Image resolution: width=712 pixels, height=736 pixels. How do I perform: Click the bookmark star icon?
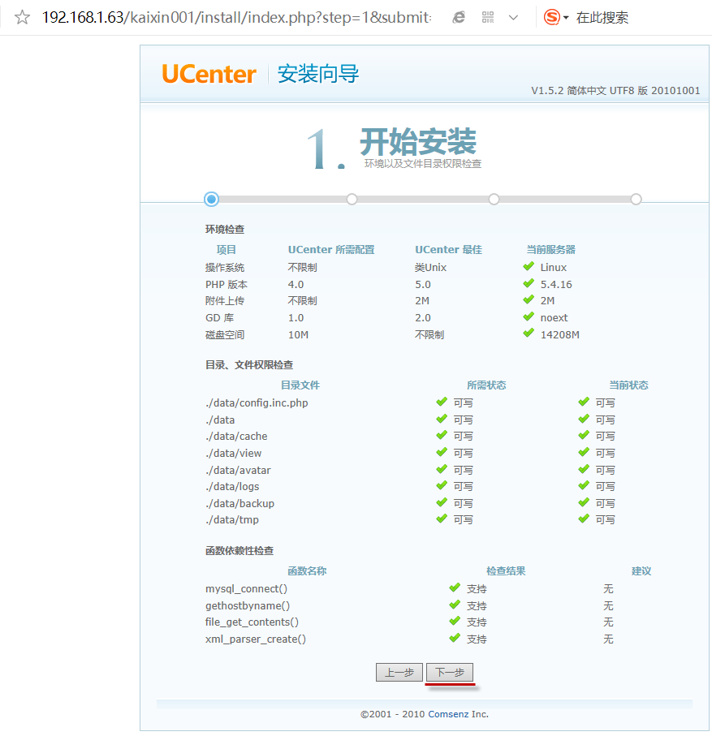22,17
